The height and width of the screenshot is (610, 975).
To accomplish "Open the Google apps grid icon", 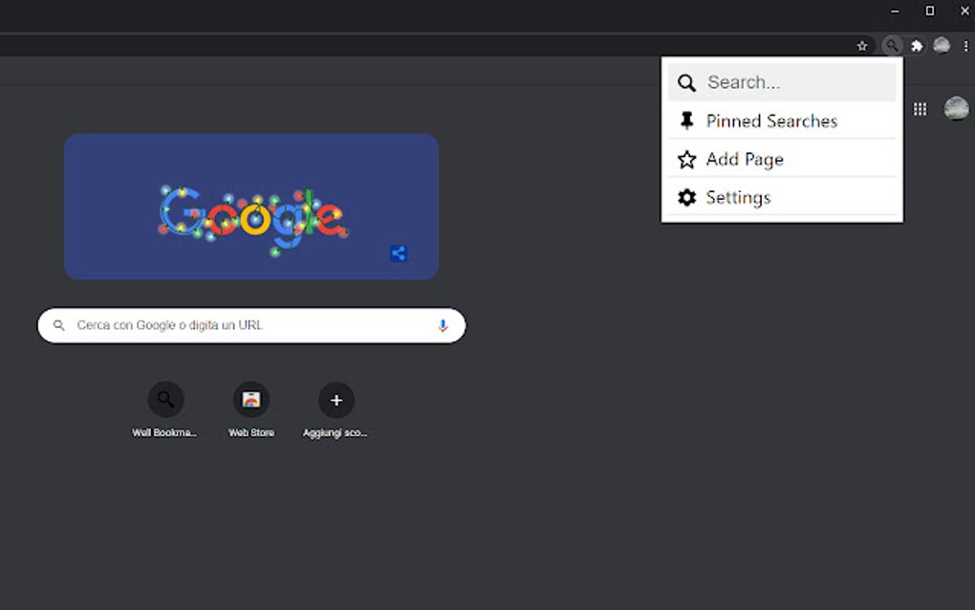I will 920,109.
